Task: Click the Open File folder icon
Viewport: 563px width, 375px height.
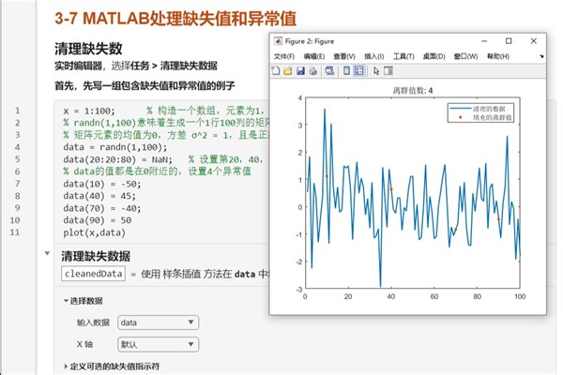Action: pyautogui.click(x=288, y=70)
